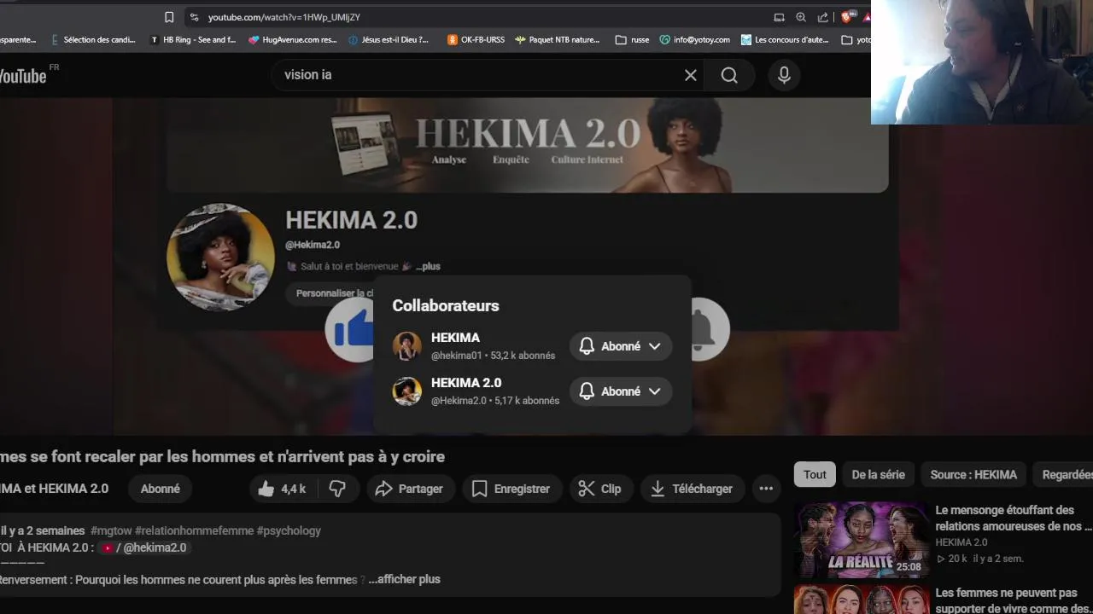Open Le mensonge étouffant video title

(x=1013, y=518)
